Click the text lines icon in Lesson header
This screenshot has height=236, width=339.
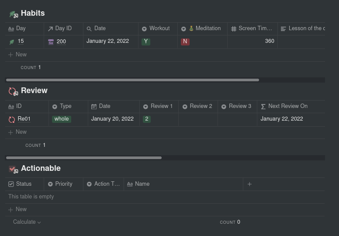[x=283, y=29]
